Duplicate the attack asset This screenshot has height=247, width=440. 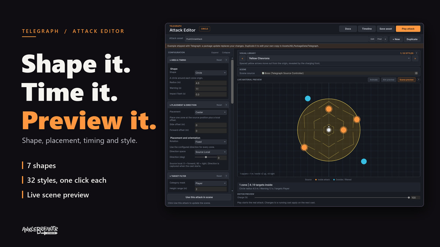coord(412,39)
